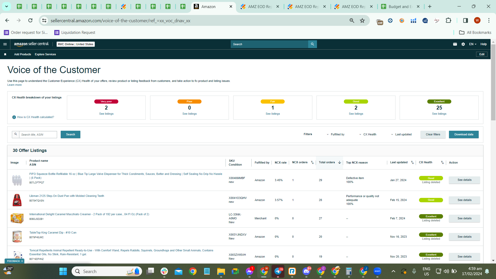See listings under Fair
496x279 pixels.
tap(273, 114)
